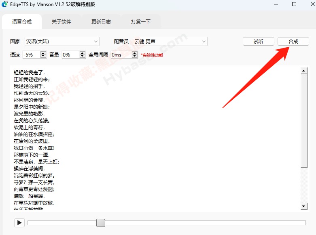Decrease 音量 volume with down arrow
Image resolution: width=316 pixels, height=235 pixels.
83,57
